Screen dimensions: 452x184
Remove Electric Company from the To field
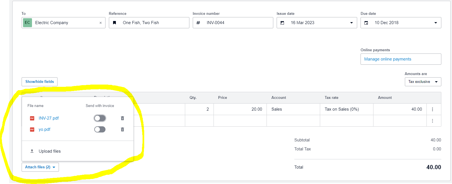101,23
